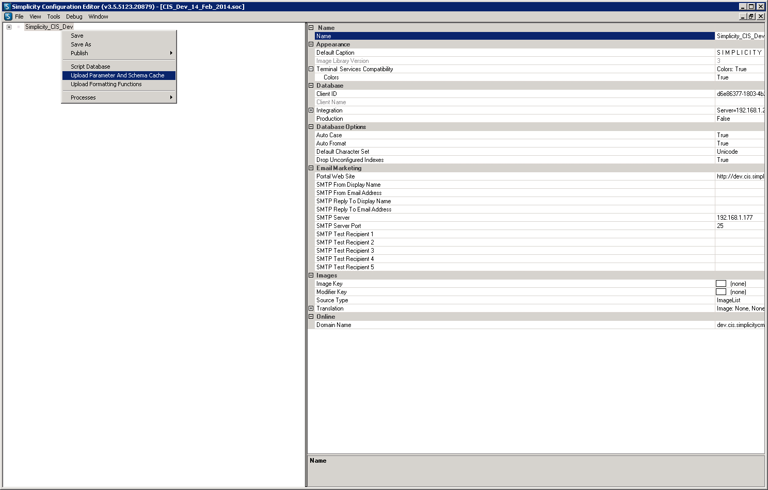Edit the SMTP Server value 192.168.1.177
The image size is (768, 490).
tap(740, 218)
